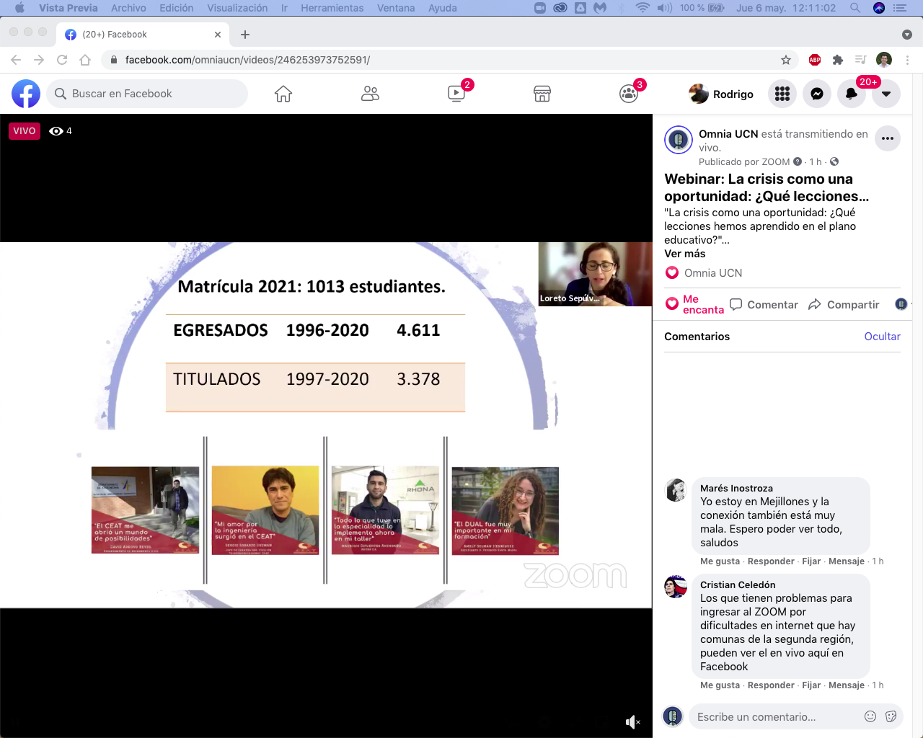The image size is (923, 738).
Task: Open the notifications bell icon
Action: click(852, 94)
